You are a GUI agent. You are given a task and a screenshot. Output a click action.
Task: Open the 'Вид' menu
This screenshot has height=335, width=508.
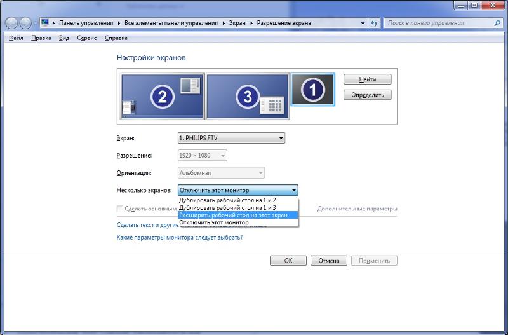point(64,38)
